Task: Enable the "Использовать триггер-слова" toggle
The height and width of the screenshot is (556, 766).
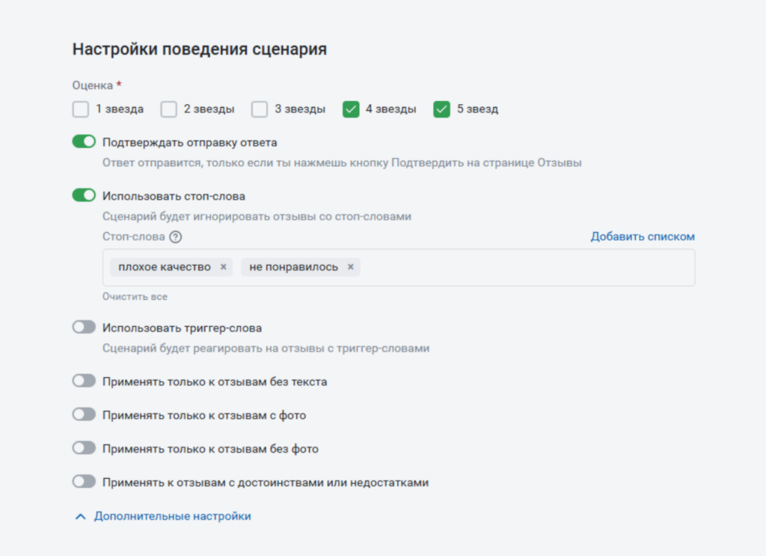Action: [x=83, y=327]
